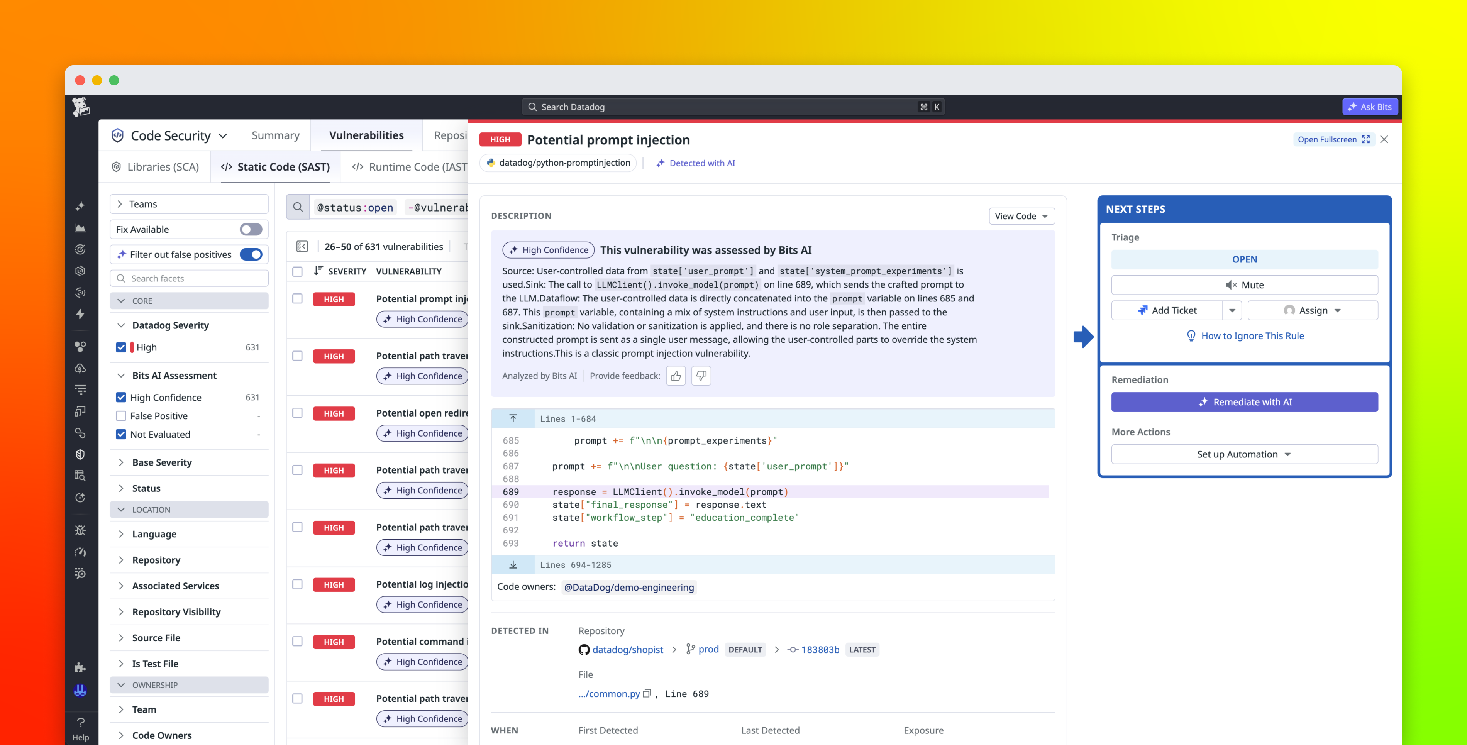The image size is (1467, 745).
Task: Switch to Runtime Code (IAST) tab
Action: pos(410,167)
